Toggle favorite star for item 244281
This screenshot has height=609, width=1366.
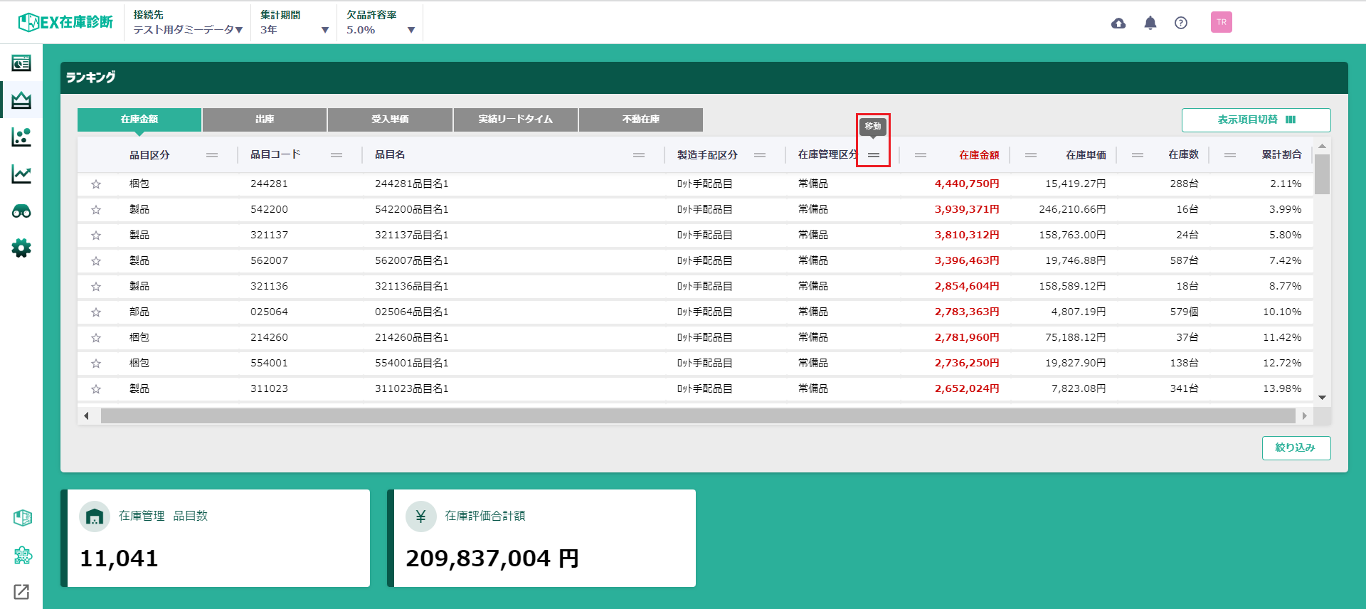click(x=96, y=184)
